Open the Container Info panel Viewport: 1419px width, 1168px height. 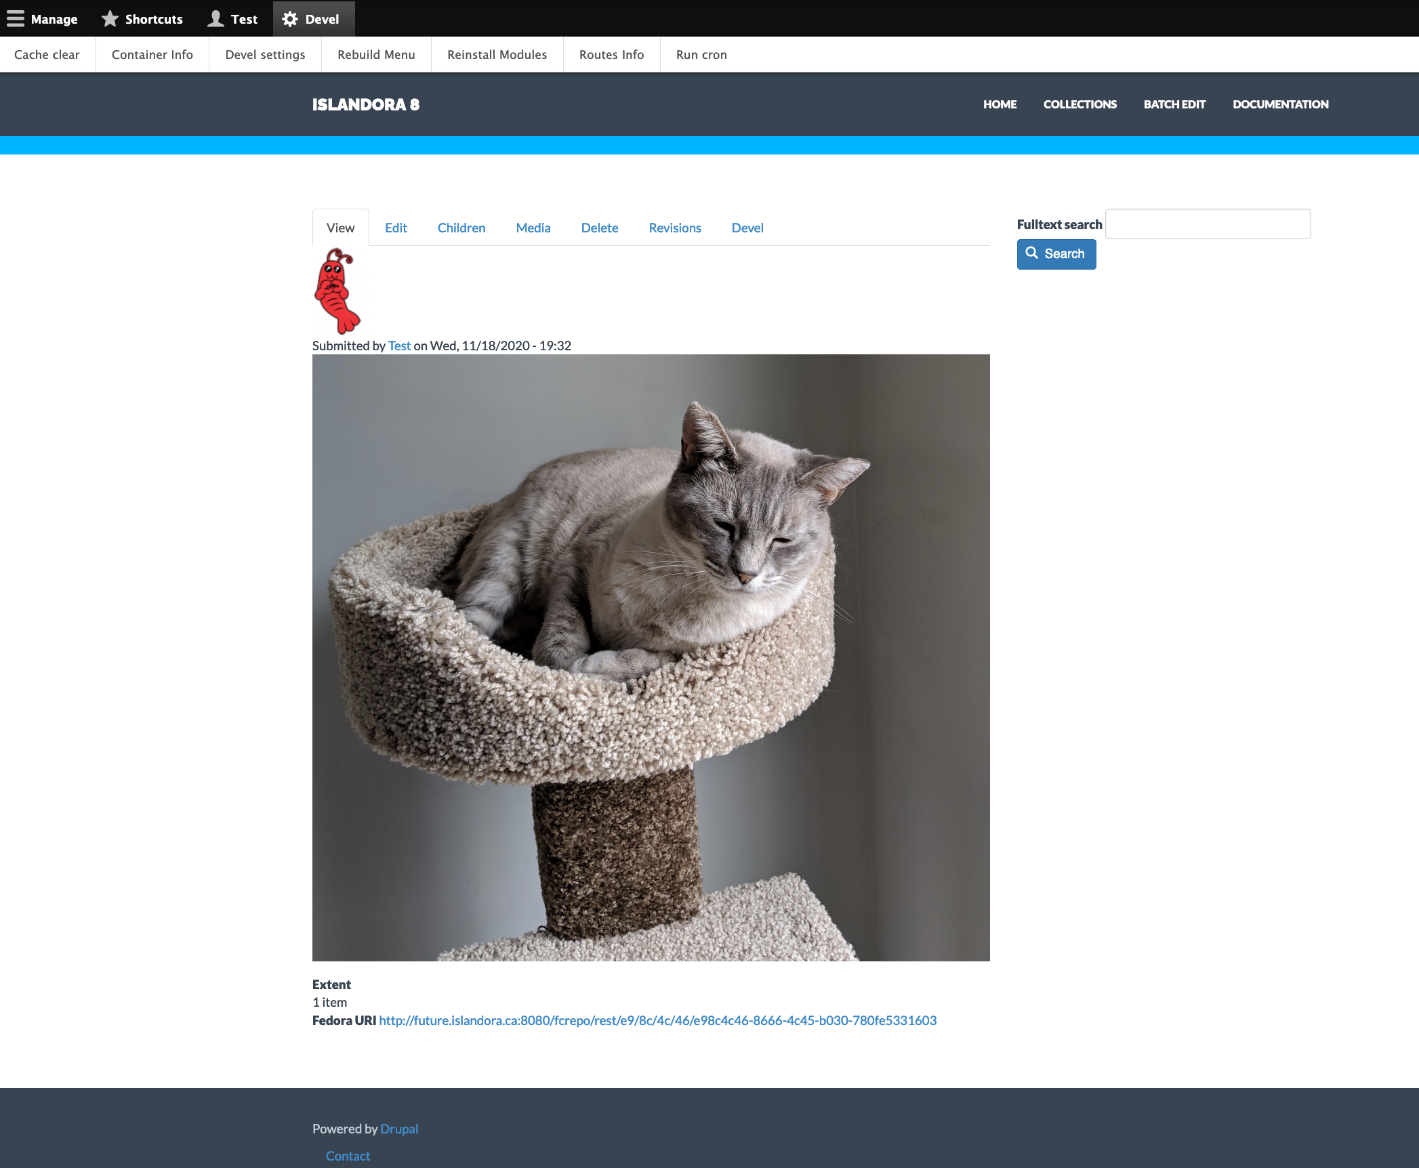pyautogui.click(x=151, y=54)
